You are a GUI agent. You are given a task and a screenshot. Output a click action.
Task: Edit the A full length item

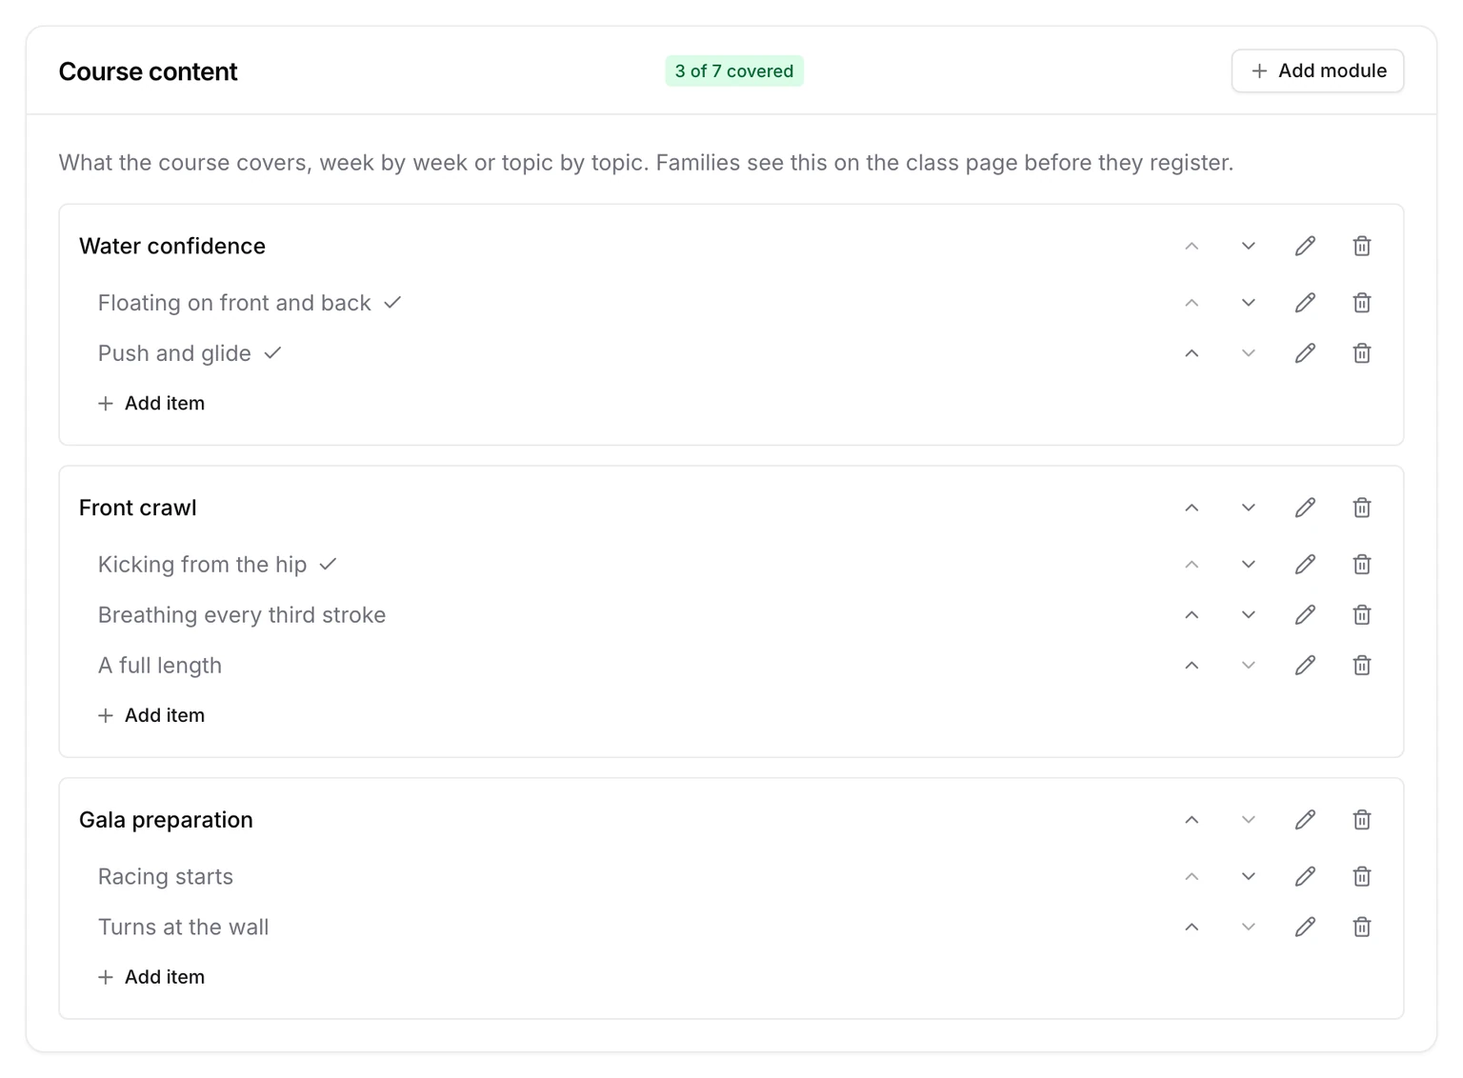point(1305,666)
